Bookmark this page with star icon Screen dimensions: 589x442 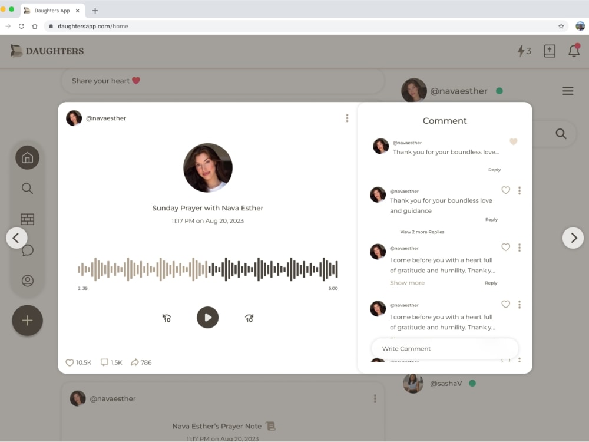click(x=561, y=26)
